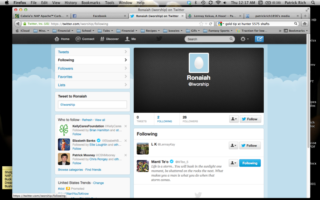Image resolution: width=320 pixels, height=200 pixels.
Task: Unfollow Manti Te'o via the Following button
Action: tap(250, 163)
